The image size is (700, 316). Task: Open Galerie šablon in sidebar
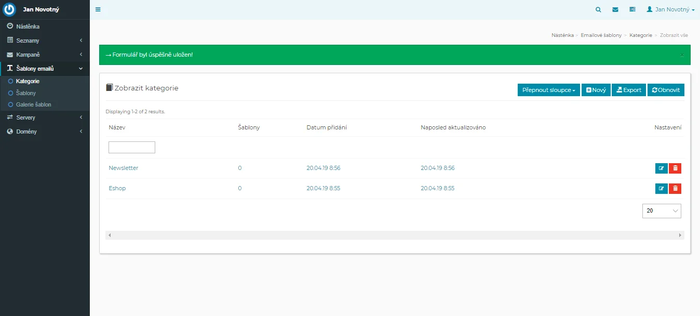(33, 104)
